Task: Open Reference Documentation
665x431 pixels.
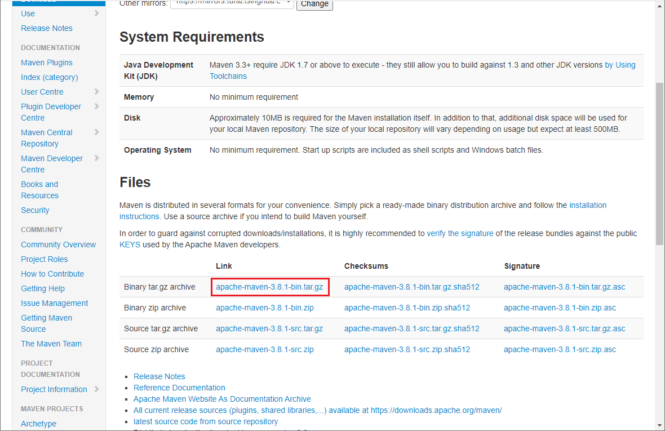Action: point(179,388)
